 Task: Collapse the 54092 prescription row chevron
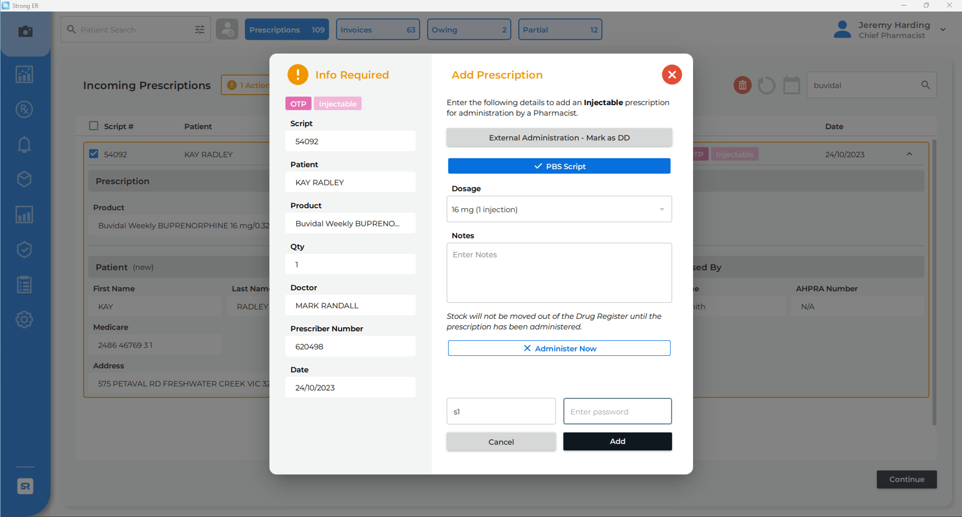coord(909,154)
